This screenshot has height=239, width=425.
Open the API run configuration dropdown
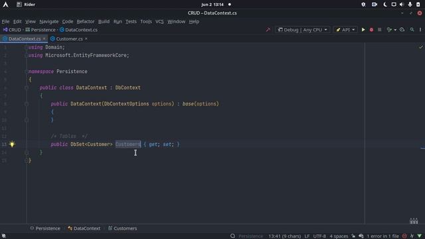345,30
